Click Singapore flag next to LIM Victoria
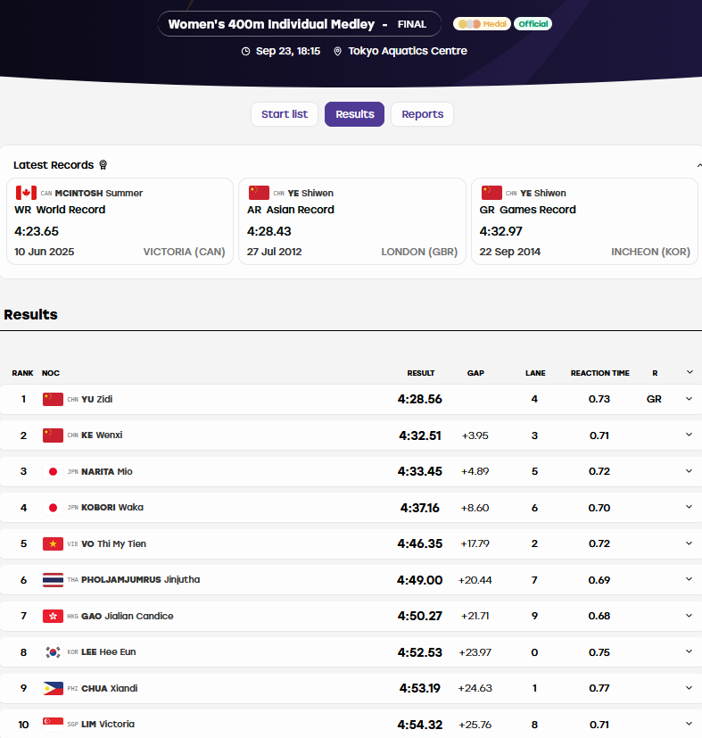 [x=53, y=725]
